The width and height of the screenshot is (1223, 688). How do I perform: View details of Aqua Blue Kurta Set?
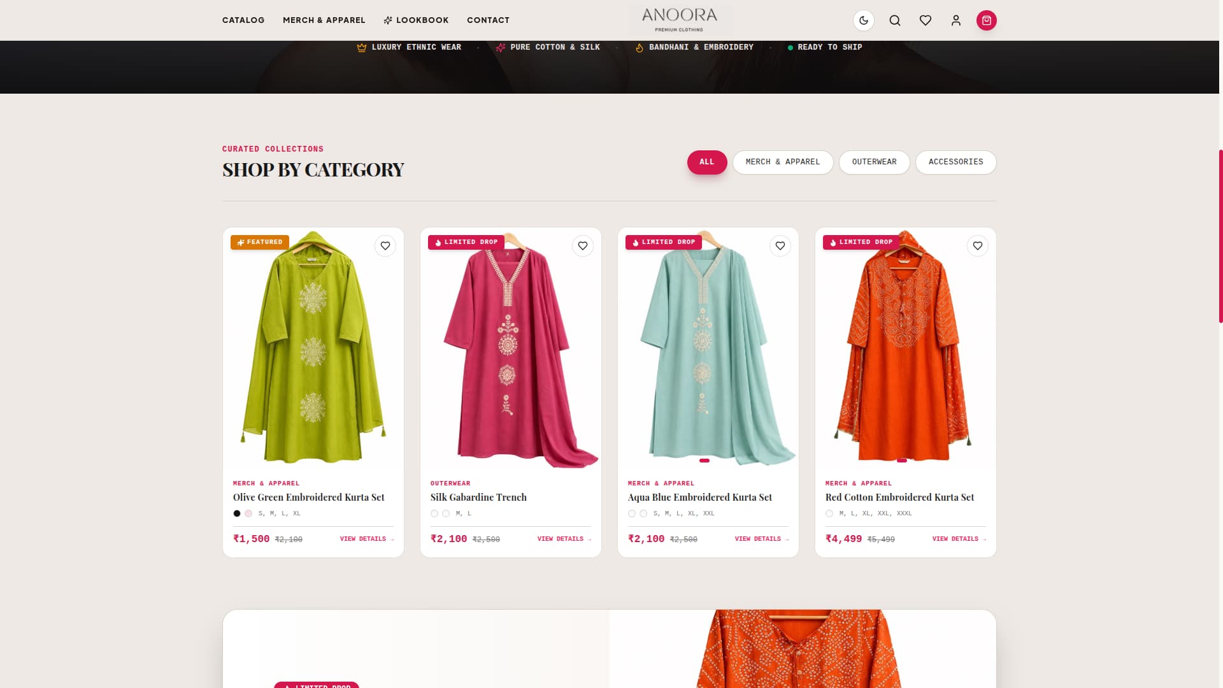(762, 539)
